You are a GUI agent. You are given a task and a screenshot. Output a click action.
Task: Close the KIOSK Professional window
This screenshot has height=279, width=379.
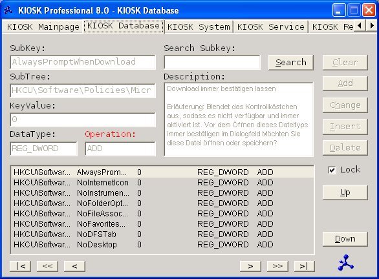click(369, 10)
